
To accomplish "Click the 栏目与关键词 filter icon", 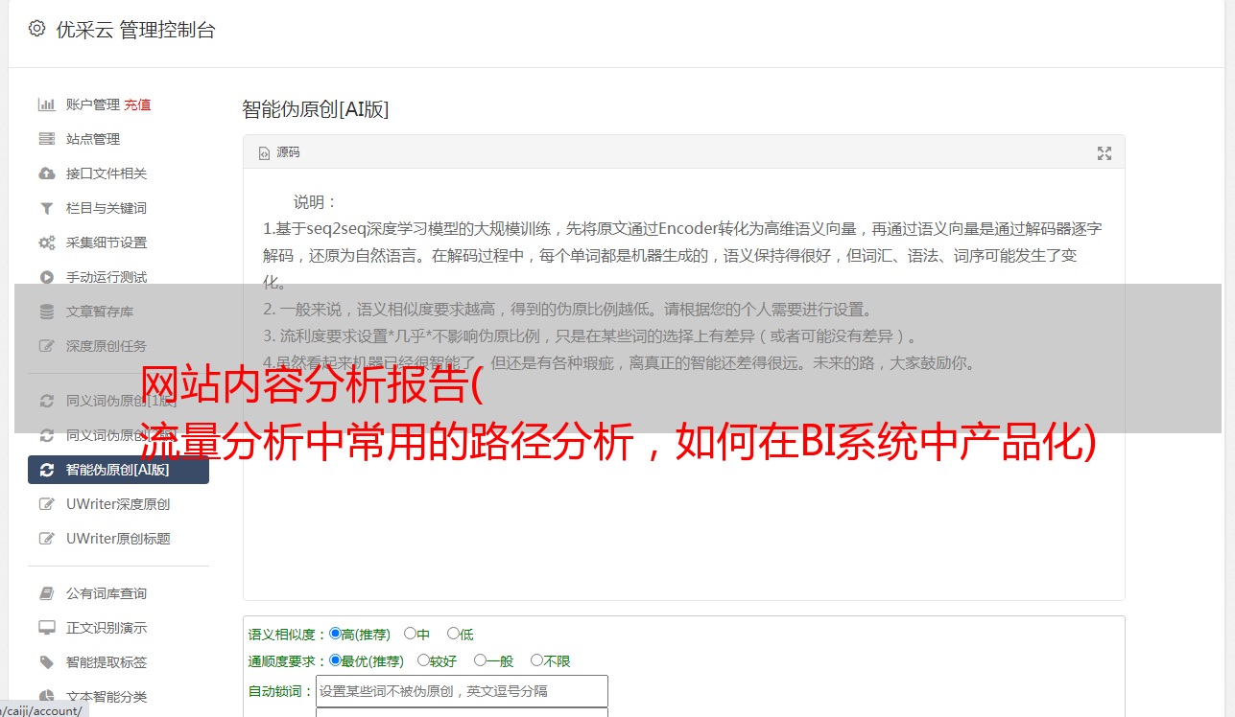I will (46, 208).
